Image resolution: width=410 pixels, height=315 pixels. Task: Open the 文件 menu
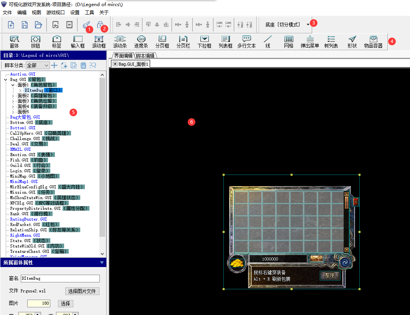coord(7,13)
